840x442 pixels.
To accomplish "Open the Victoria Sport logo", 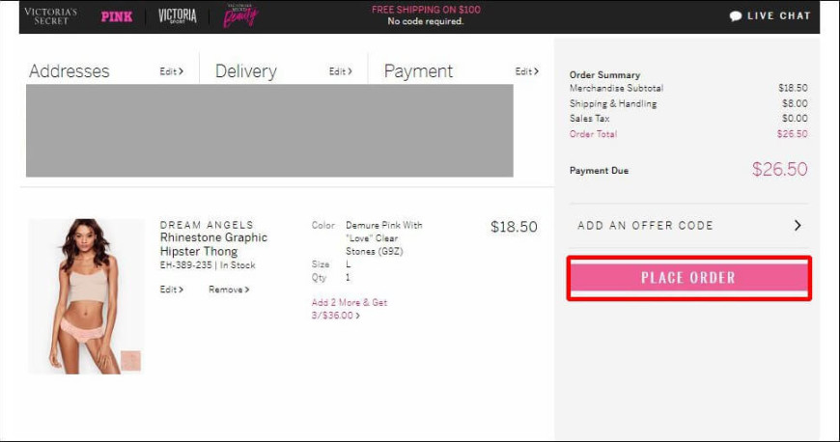I will [178, 16].
